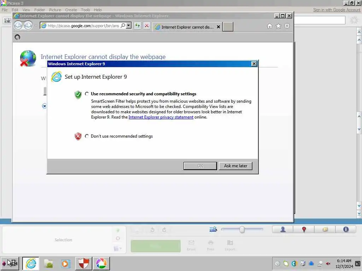Open the Picasa taskbar icon
The image size is (362, 271).
point(101,263)
